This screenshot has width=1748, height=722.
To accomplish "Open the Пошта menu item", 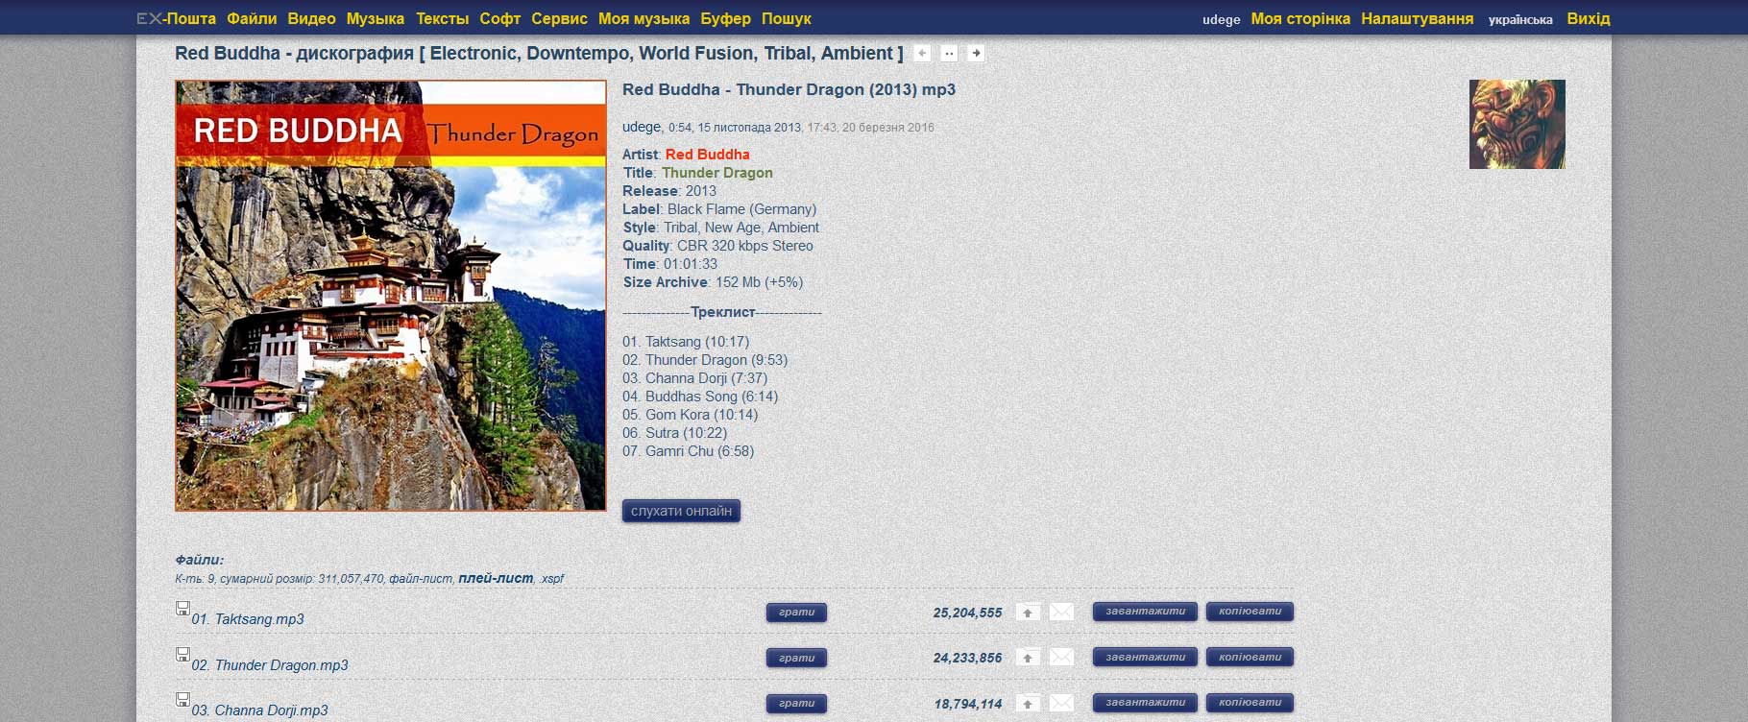I will coord(191,18).
